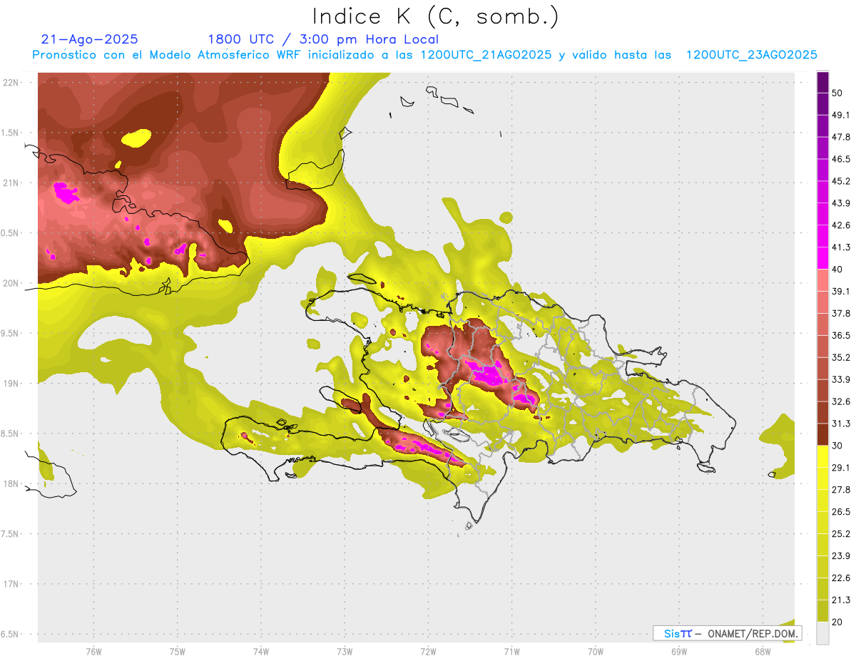Click the legend value '41.3'

(840, 247)
